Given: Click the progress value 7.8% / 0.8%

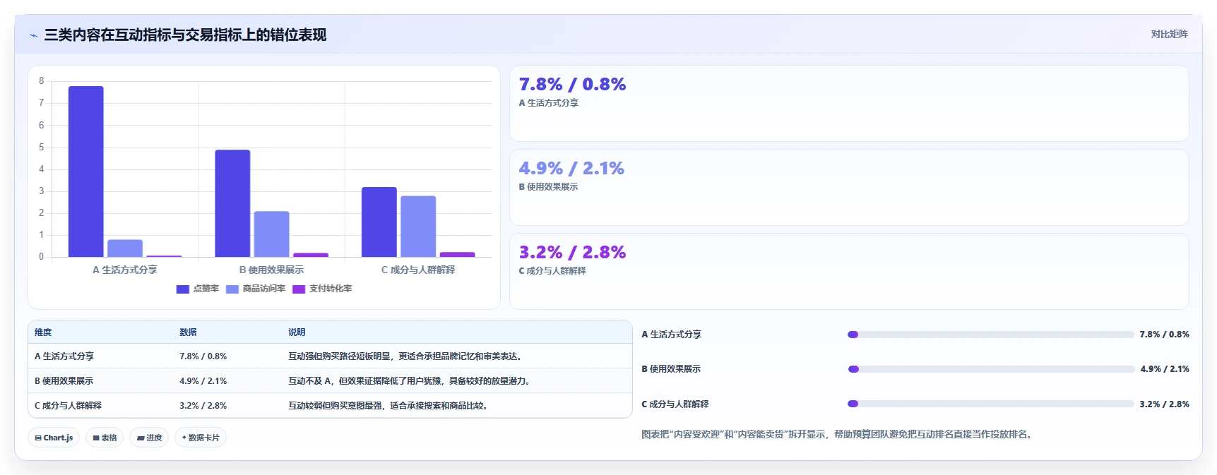Looking at the screenshot, I should click(x=1164, y=335).
